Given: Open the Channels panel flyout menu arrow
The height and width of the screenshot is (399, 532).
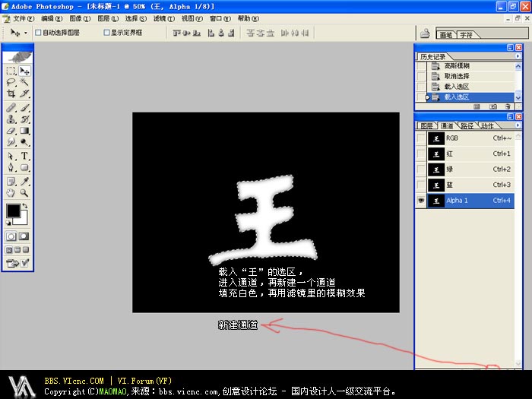Looking at the screenshot, I should [x=518, y=125].
